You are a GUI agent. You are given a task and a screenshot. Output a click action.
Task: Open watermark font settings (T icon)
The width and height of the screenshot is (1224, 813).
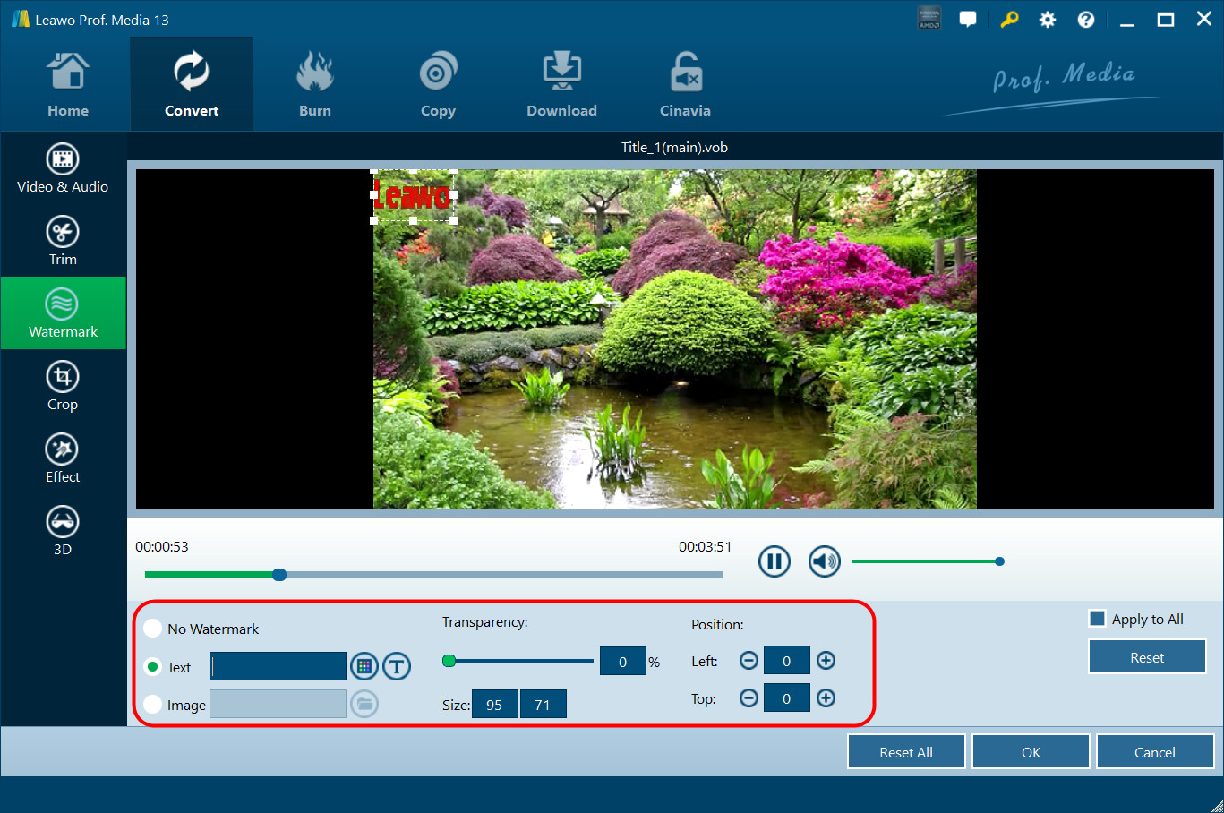click(397, 666)
